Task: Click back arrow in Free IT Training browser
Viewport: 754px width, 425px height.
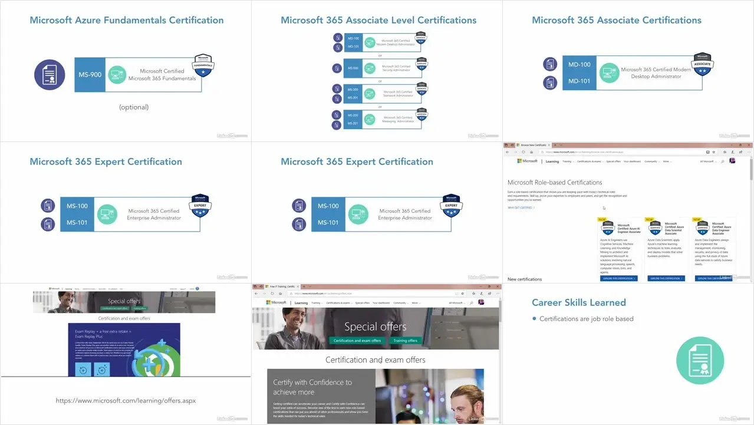Action: [256, 294]
